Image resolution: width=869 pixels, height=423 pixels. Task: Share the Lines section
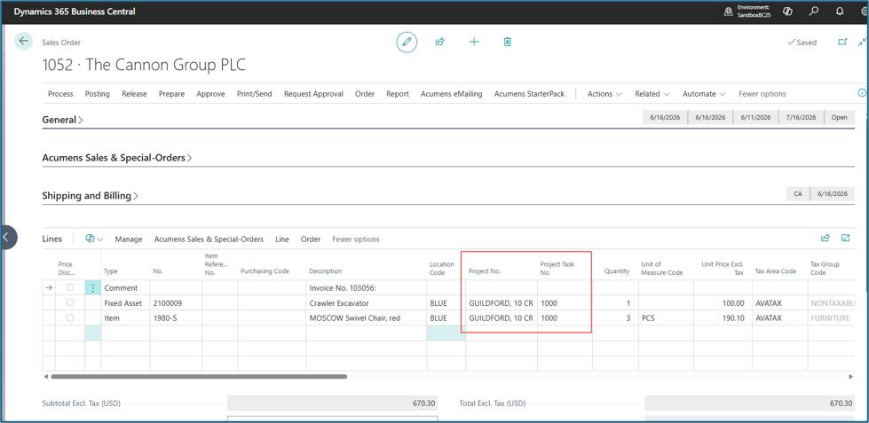click(x=826, y=238)
